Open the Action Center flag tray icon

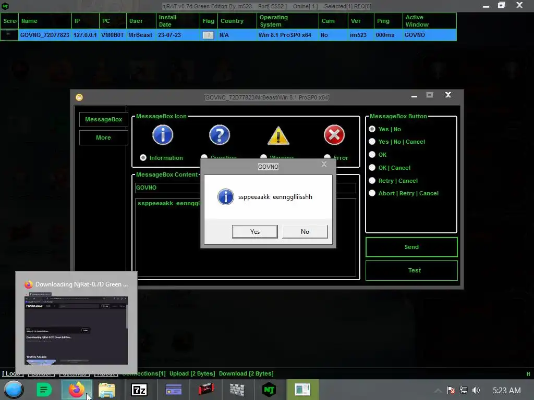pos(451,390)
